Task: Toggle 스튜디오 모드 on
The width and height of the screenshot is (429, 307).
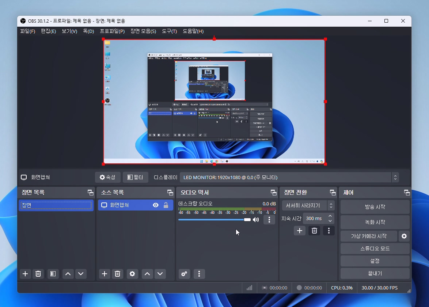Action: coord(375,249)
